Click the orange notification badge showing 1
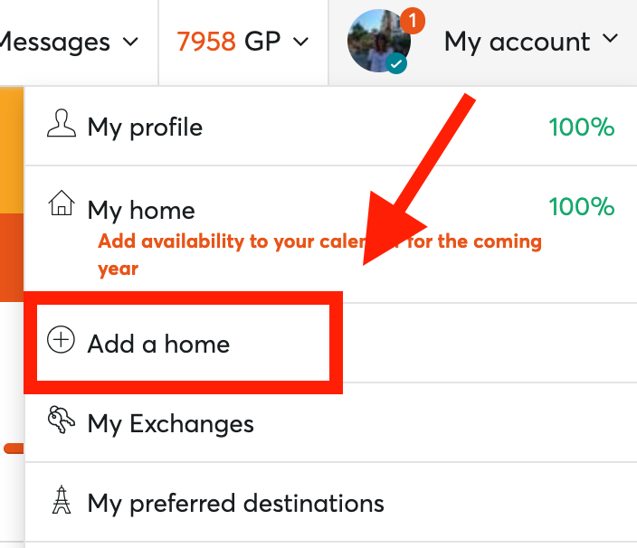Screen dimensions: 637x548 click(x=413, y=20)
